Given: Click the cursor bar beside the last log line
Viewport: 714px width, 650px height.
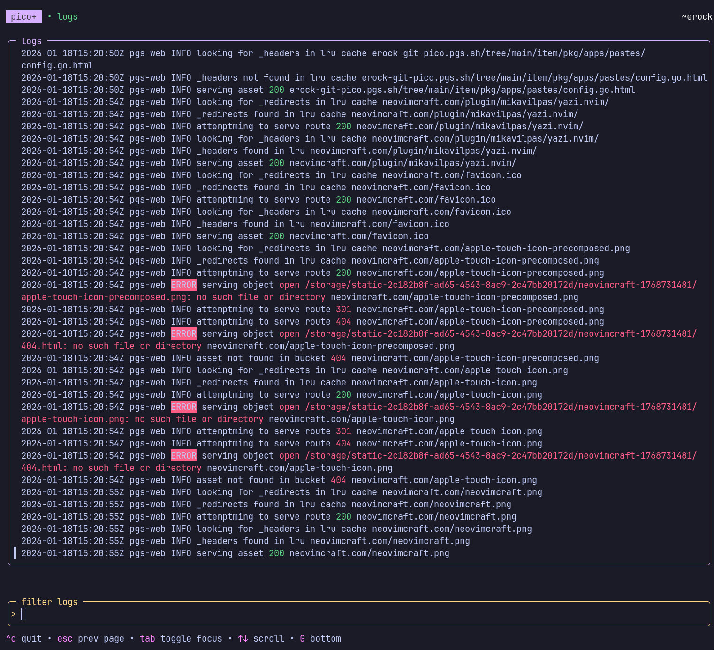Looking at the screenshot, I should coord(15,553).
